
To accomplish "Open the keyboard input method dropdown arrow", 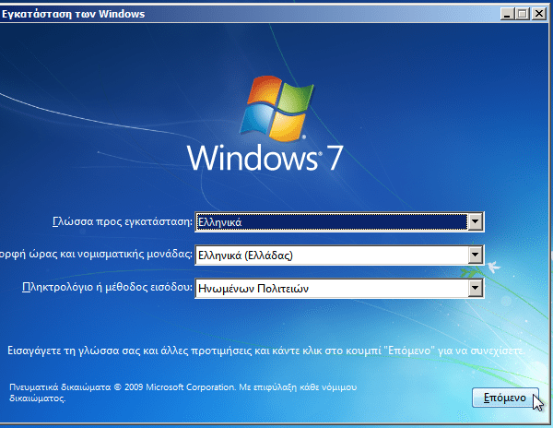I will (x=475, y=289).
